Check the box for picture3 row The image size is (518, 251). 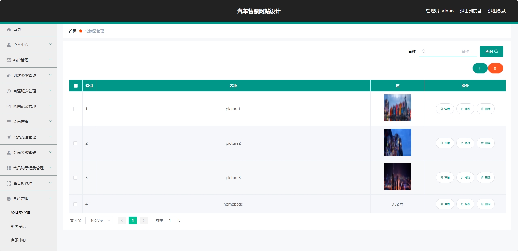pyautogui.click(x=75, y=178)
